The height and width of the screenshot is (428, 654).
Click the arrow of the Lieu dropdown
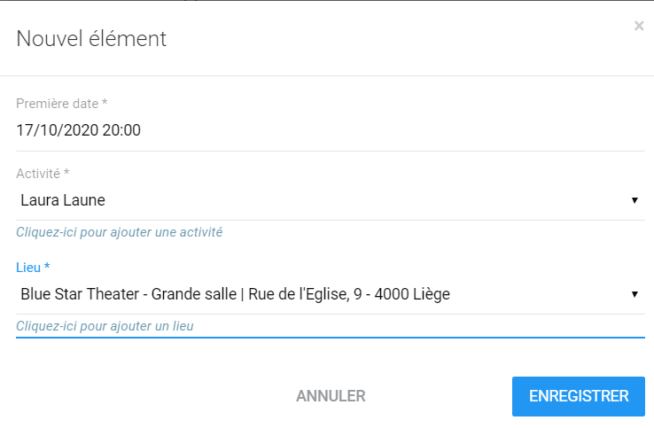(635, 294)
